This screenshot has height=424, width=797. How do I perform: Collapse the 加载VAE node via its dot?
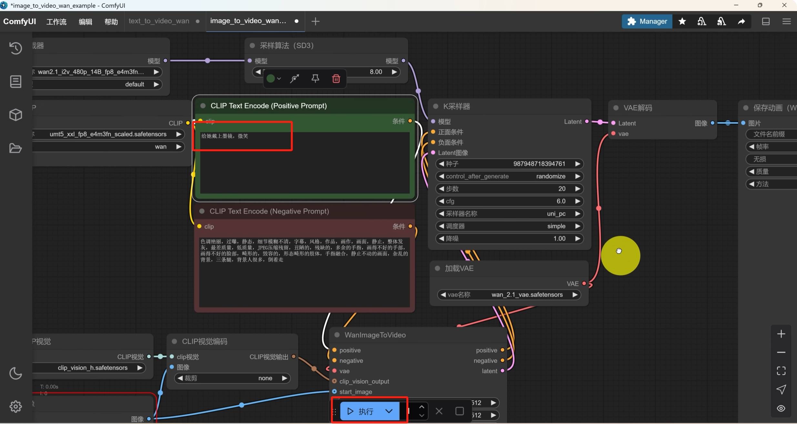coord(437,268)
